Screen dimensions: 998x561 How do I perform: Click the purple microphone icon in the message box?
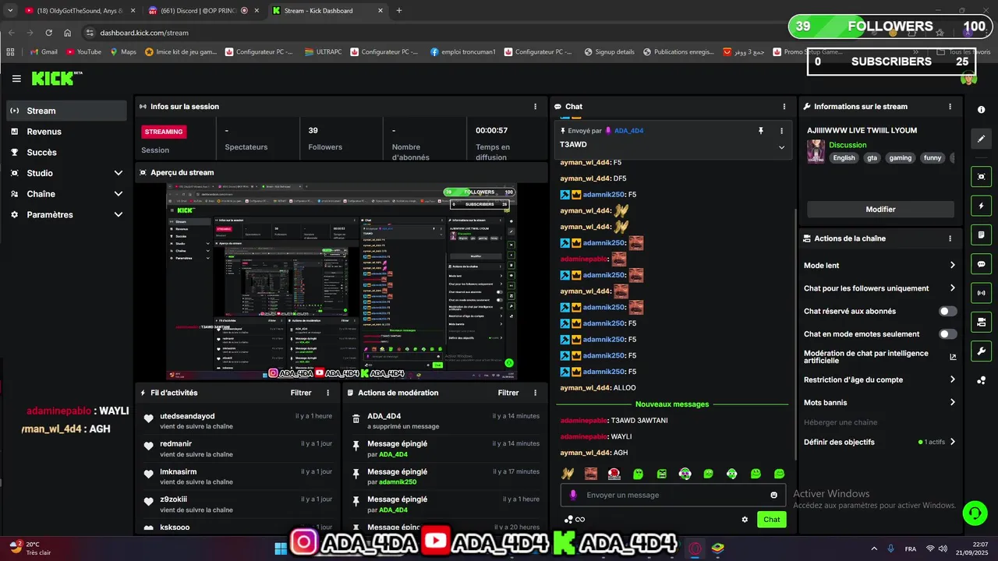point(573,495)
